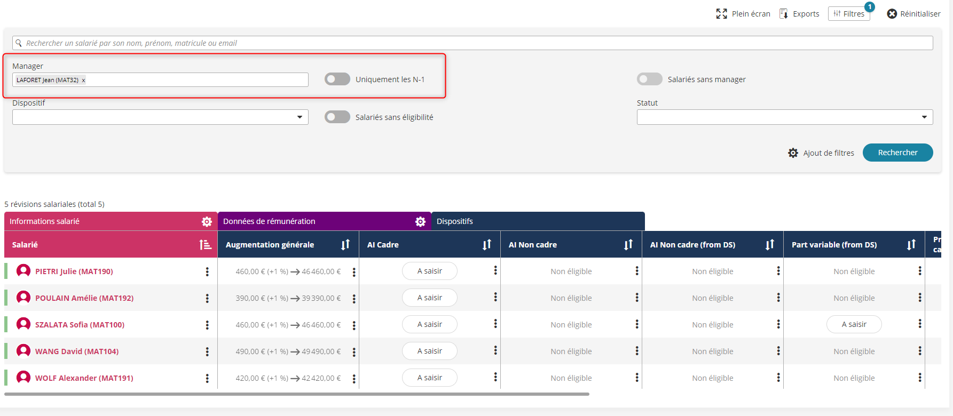The image size is (953, 416).
Task: Enable Uniquement les N-1 toggle
Action: 337,79
